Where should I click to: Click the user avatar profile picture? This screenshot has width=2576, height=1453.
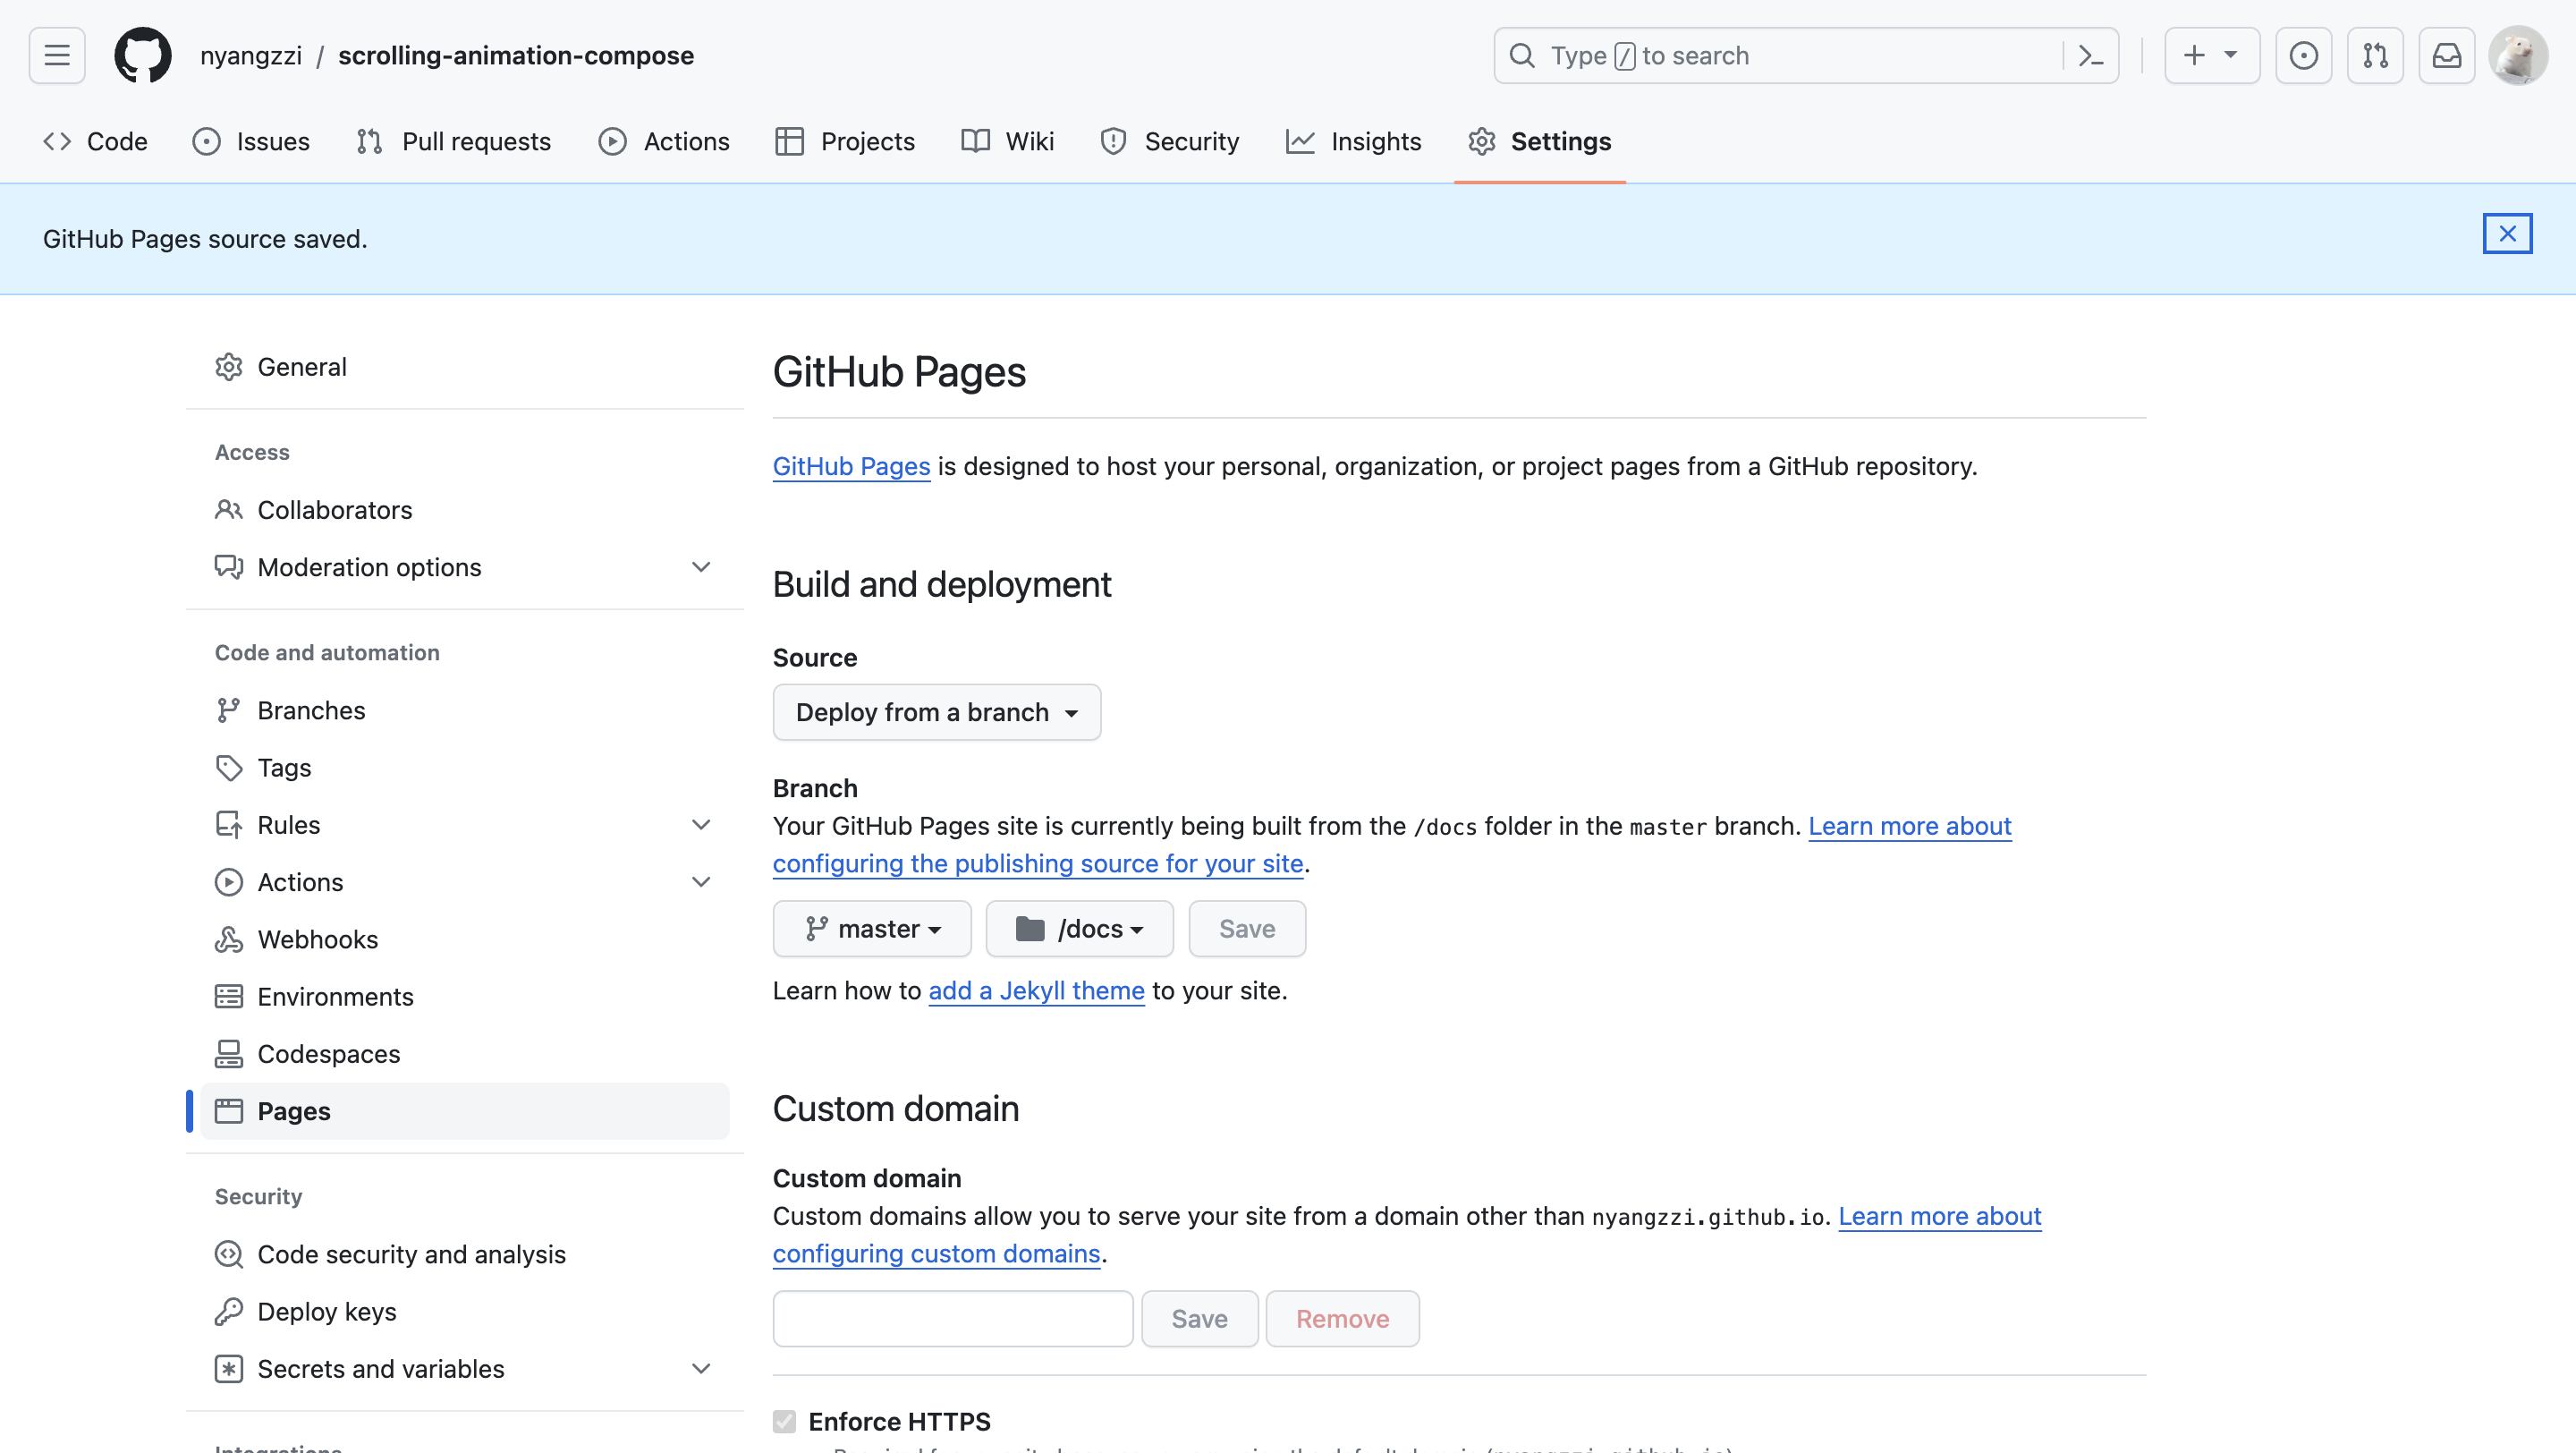pyautogui.click(x=2518, y=55)
